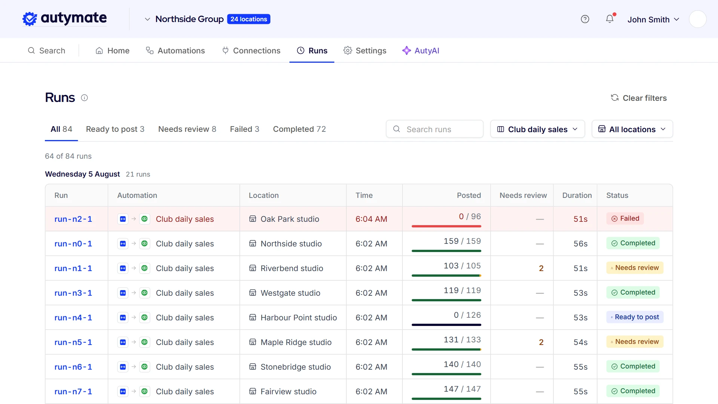Focus the Search runs input field
This screenshot has height=404, width=718.
click(x=435, y=129)
